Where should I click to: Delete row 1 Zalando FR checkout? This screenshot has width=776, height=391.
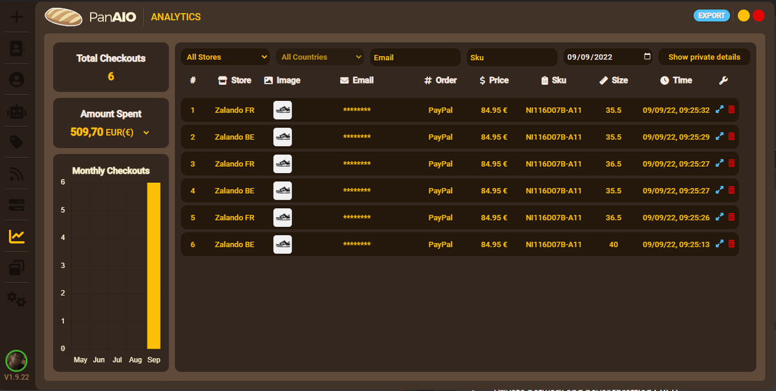coord(731,110)
